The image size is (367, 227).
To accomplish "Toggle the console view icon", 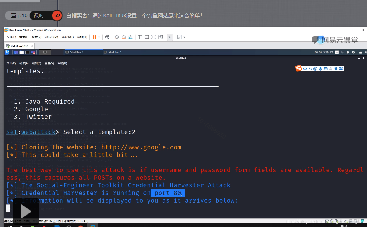I will point(170,37).
